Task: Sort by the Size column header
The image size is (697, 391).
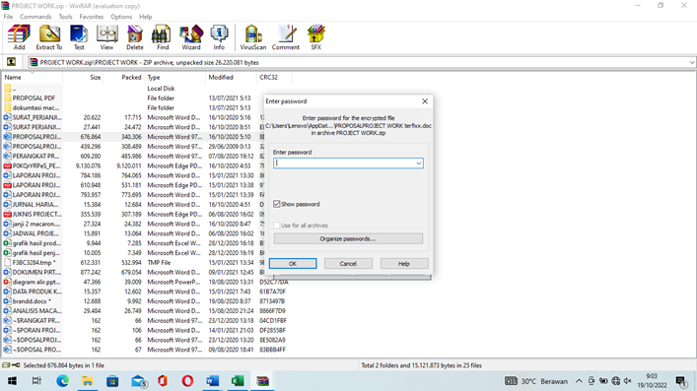Action: tap(83, 77)
